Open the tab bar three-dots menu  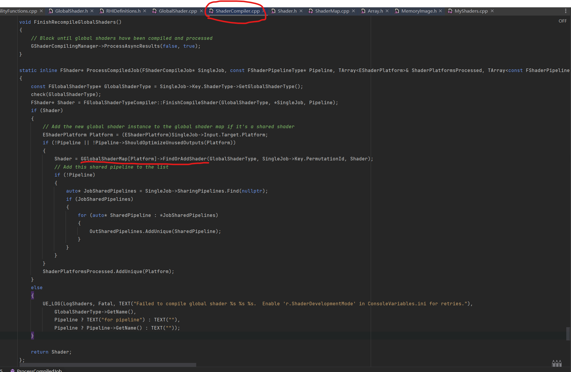[565, 11]
